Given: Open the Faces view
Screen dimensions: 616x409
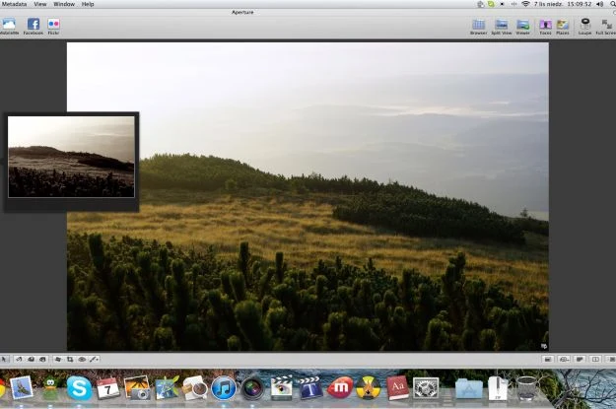Looking at the screenshot, I should point(545,25).
